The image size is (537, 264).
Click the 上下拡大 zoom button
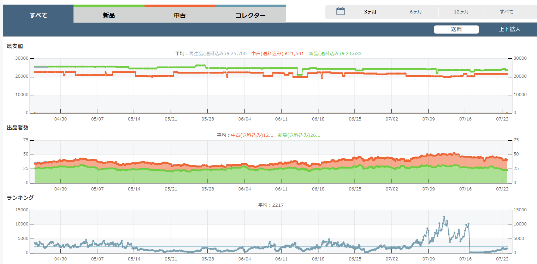coord(509,30)
